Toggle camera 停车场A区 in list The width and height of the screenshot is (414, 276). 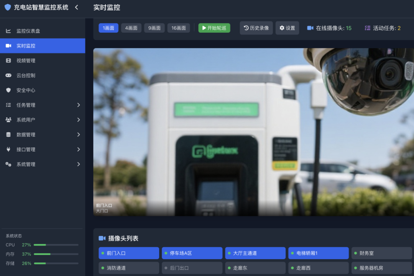(x=192, y=253)
